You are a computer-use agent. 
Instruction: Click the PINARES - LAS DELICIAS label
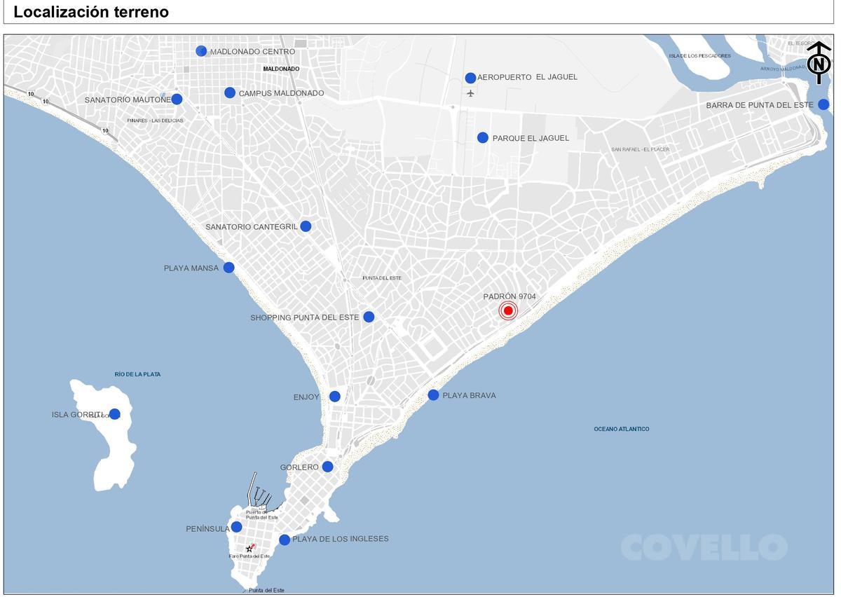(x=155, y=121)
